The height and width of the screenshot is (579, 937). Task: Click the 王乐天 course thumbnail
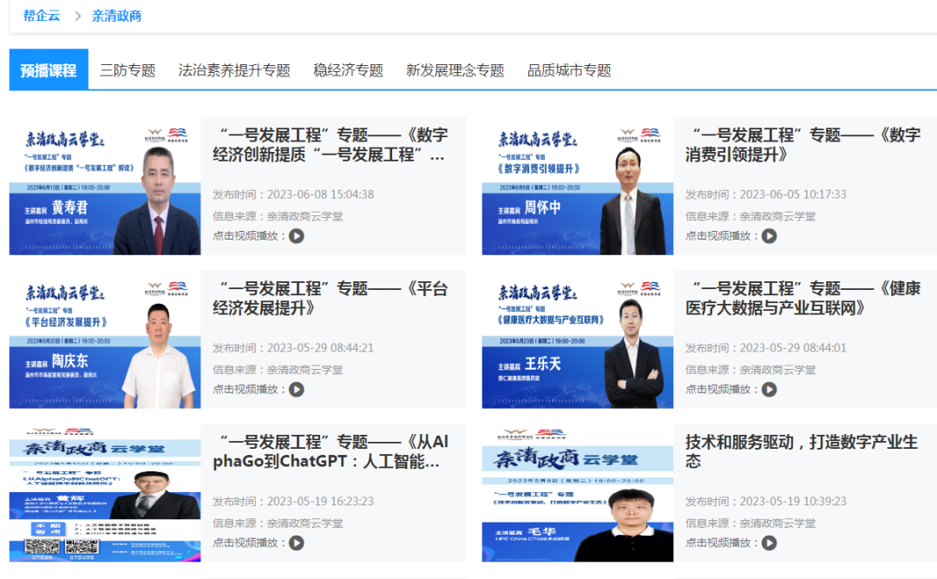tap(577, 341)
